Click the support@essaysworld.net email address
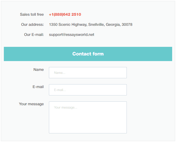Screen dimensions: 176x142 71,35
